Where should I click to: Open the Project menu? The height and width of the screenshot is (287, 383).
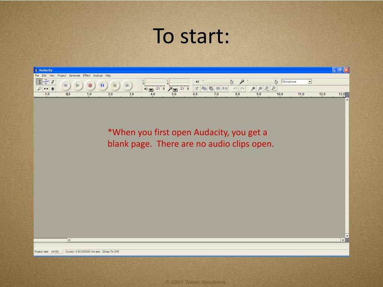click(x=62, y=75)
